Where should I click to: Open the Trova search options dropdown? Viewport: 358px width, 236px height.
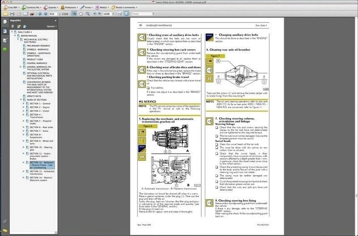pyautogui.click(x=153, y=14)
